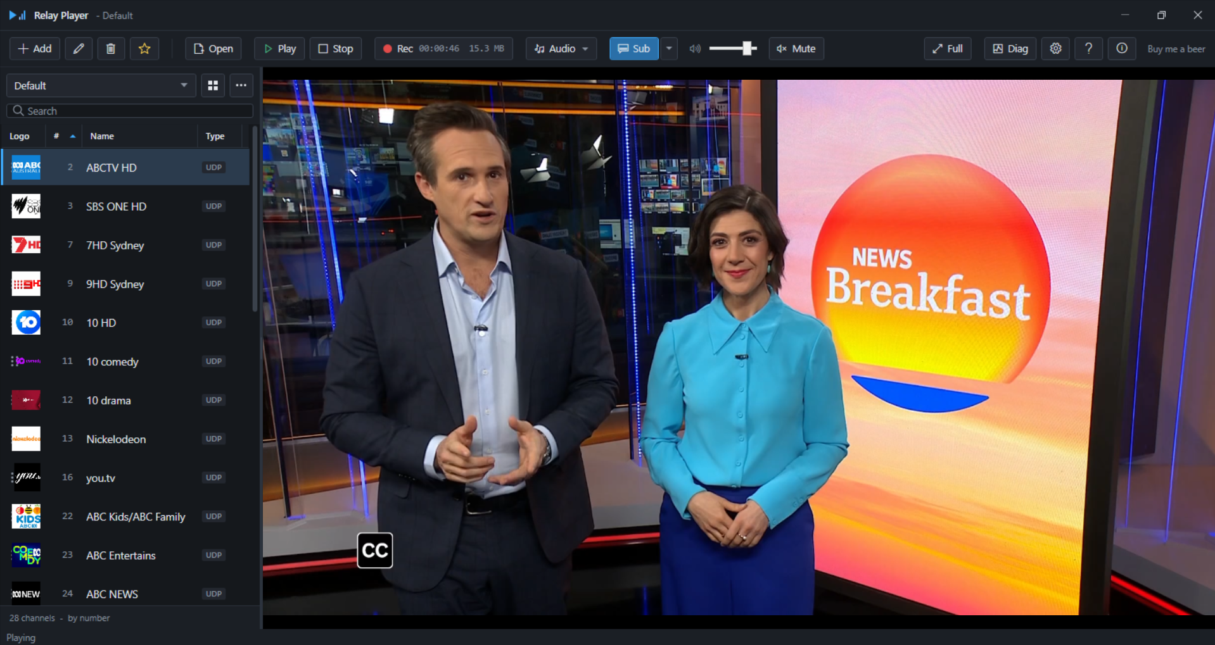Image resolution: width=1215 pixels, height=645 pixels.
Task: Open the info about icon
Action: click(1121, 49)
